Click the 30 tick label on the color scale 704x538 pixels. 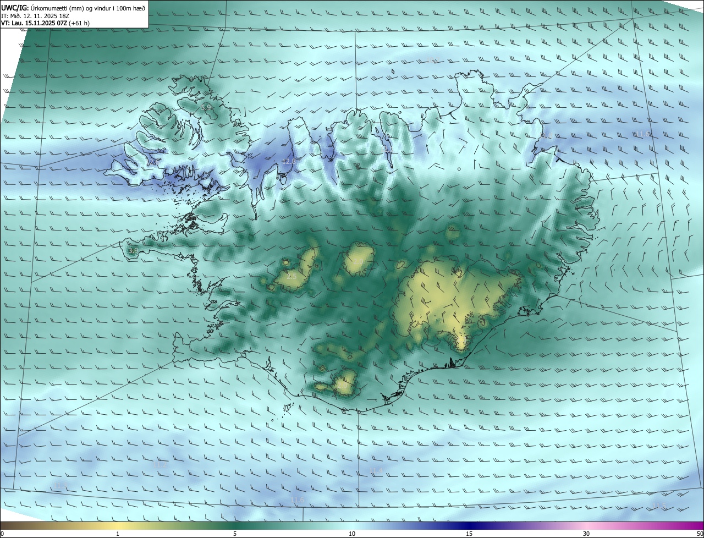(586, 534)
